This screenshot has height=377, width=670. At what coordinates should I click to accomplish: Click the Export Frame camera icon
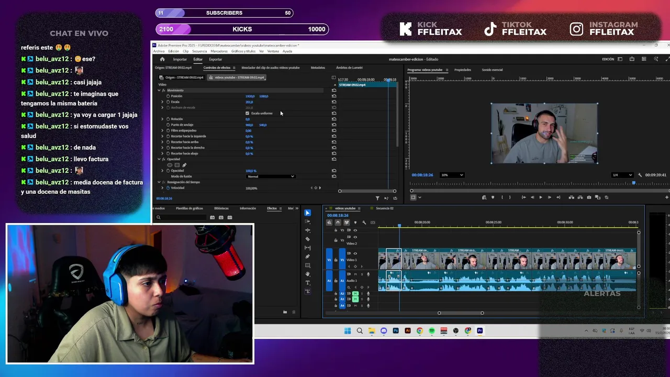coord(589,197)
